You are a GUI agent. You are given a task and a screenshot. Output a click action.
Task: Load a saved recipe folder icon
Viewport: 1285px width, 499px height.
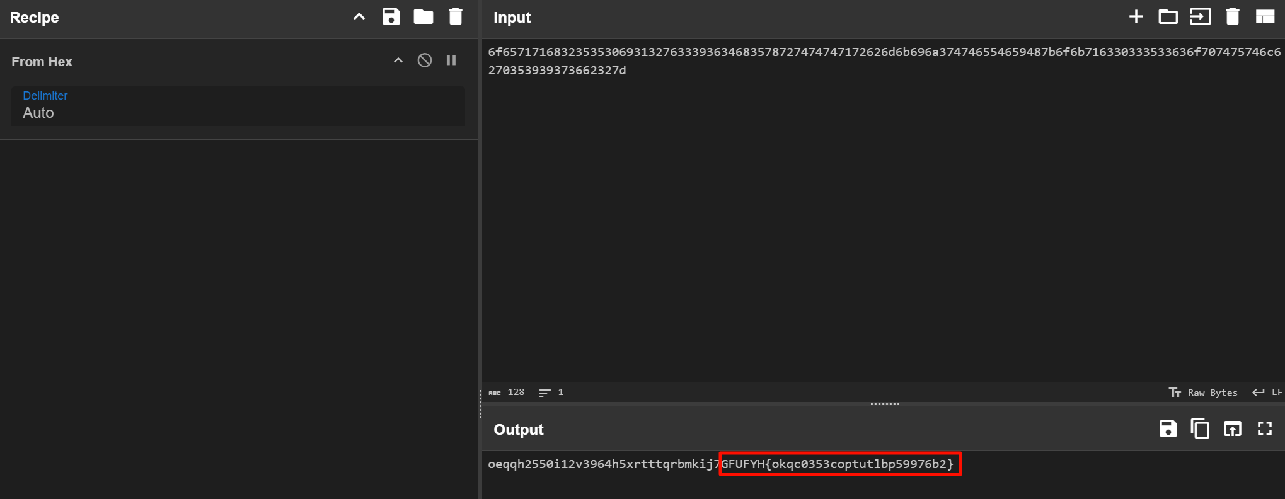tap(423, 17)
